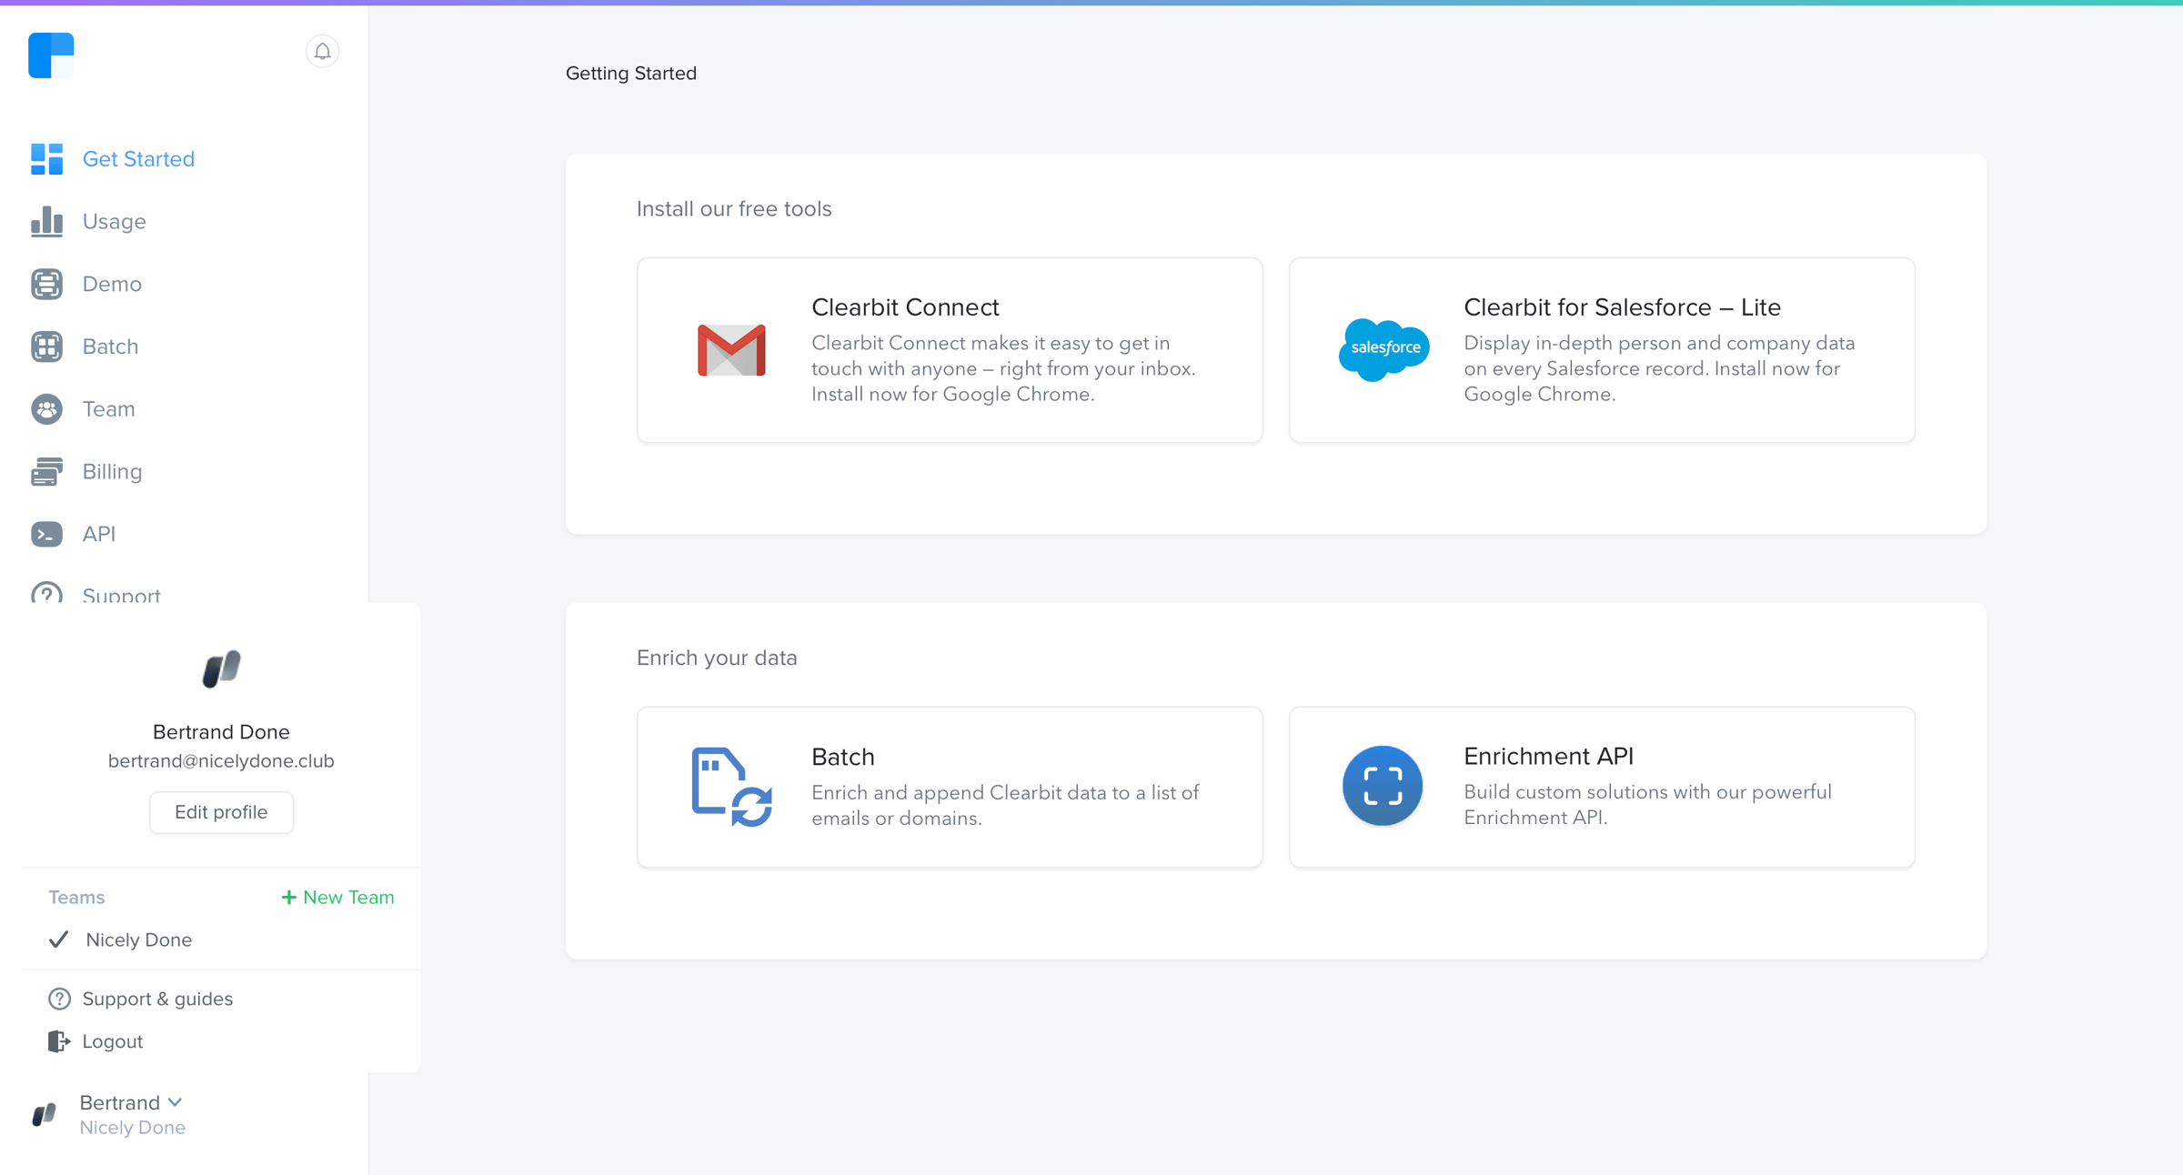Click the Demo sidebar icon
Screen dimensions: 2183x1175
(x=46, y=284)
